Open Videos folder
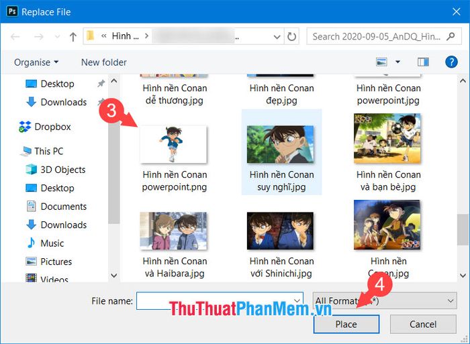Screen dimensions: 470x344 click(54, 279)
